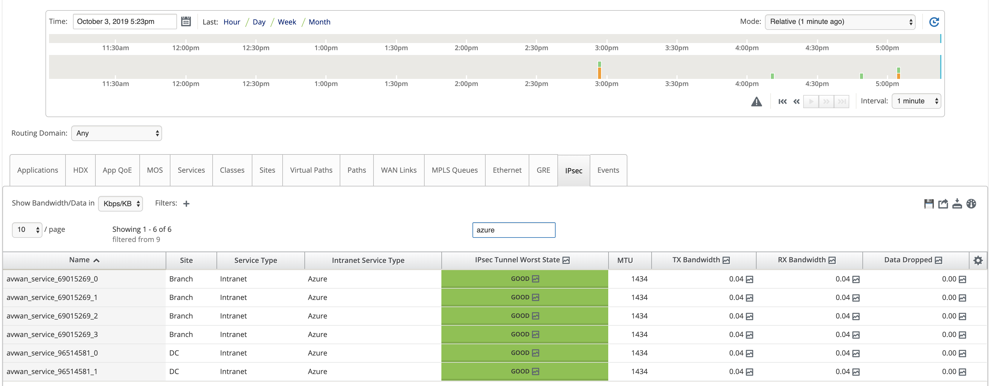Viewport: 991px width, 386px height.
Task: Open graph icon for TX Bandwidth header
Action: (x=726, y=260)
